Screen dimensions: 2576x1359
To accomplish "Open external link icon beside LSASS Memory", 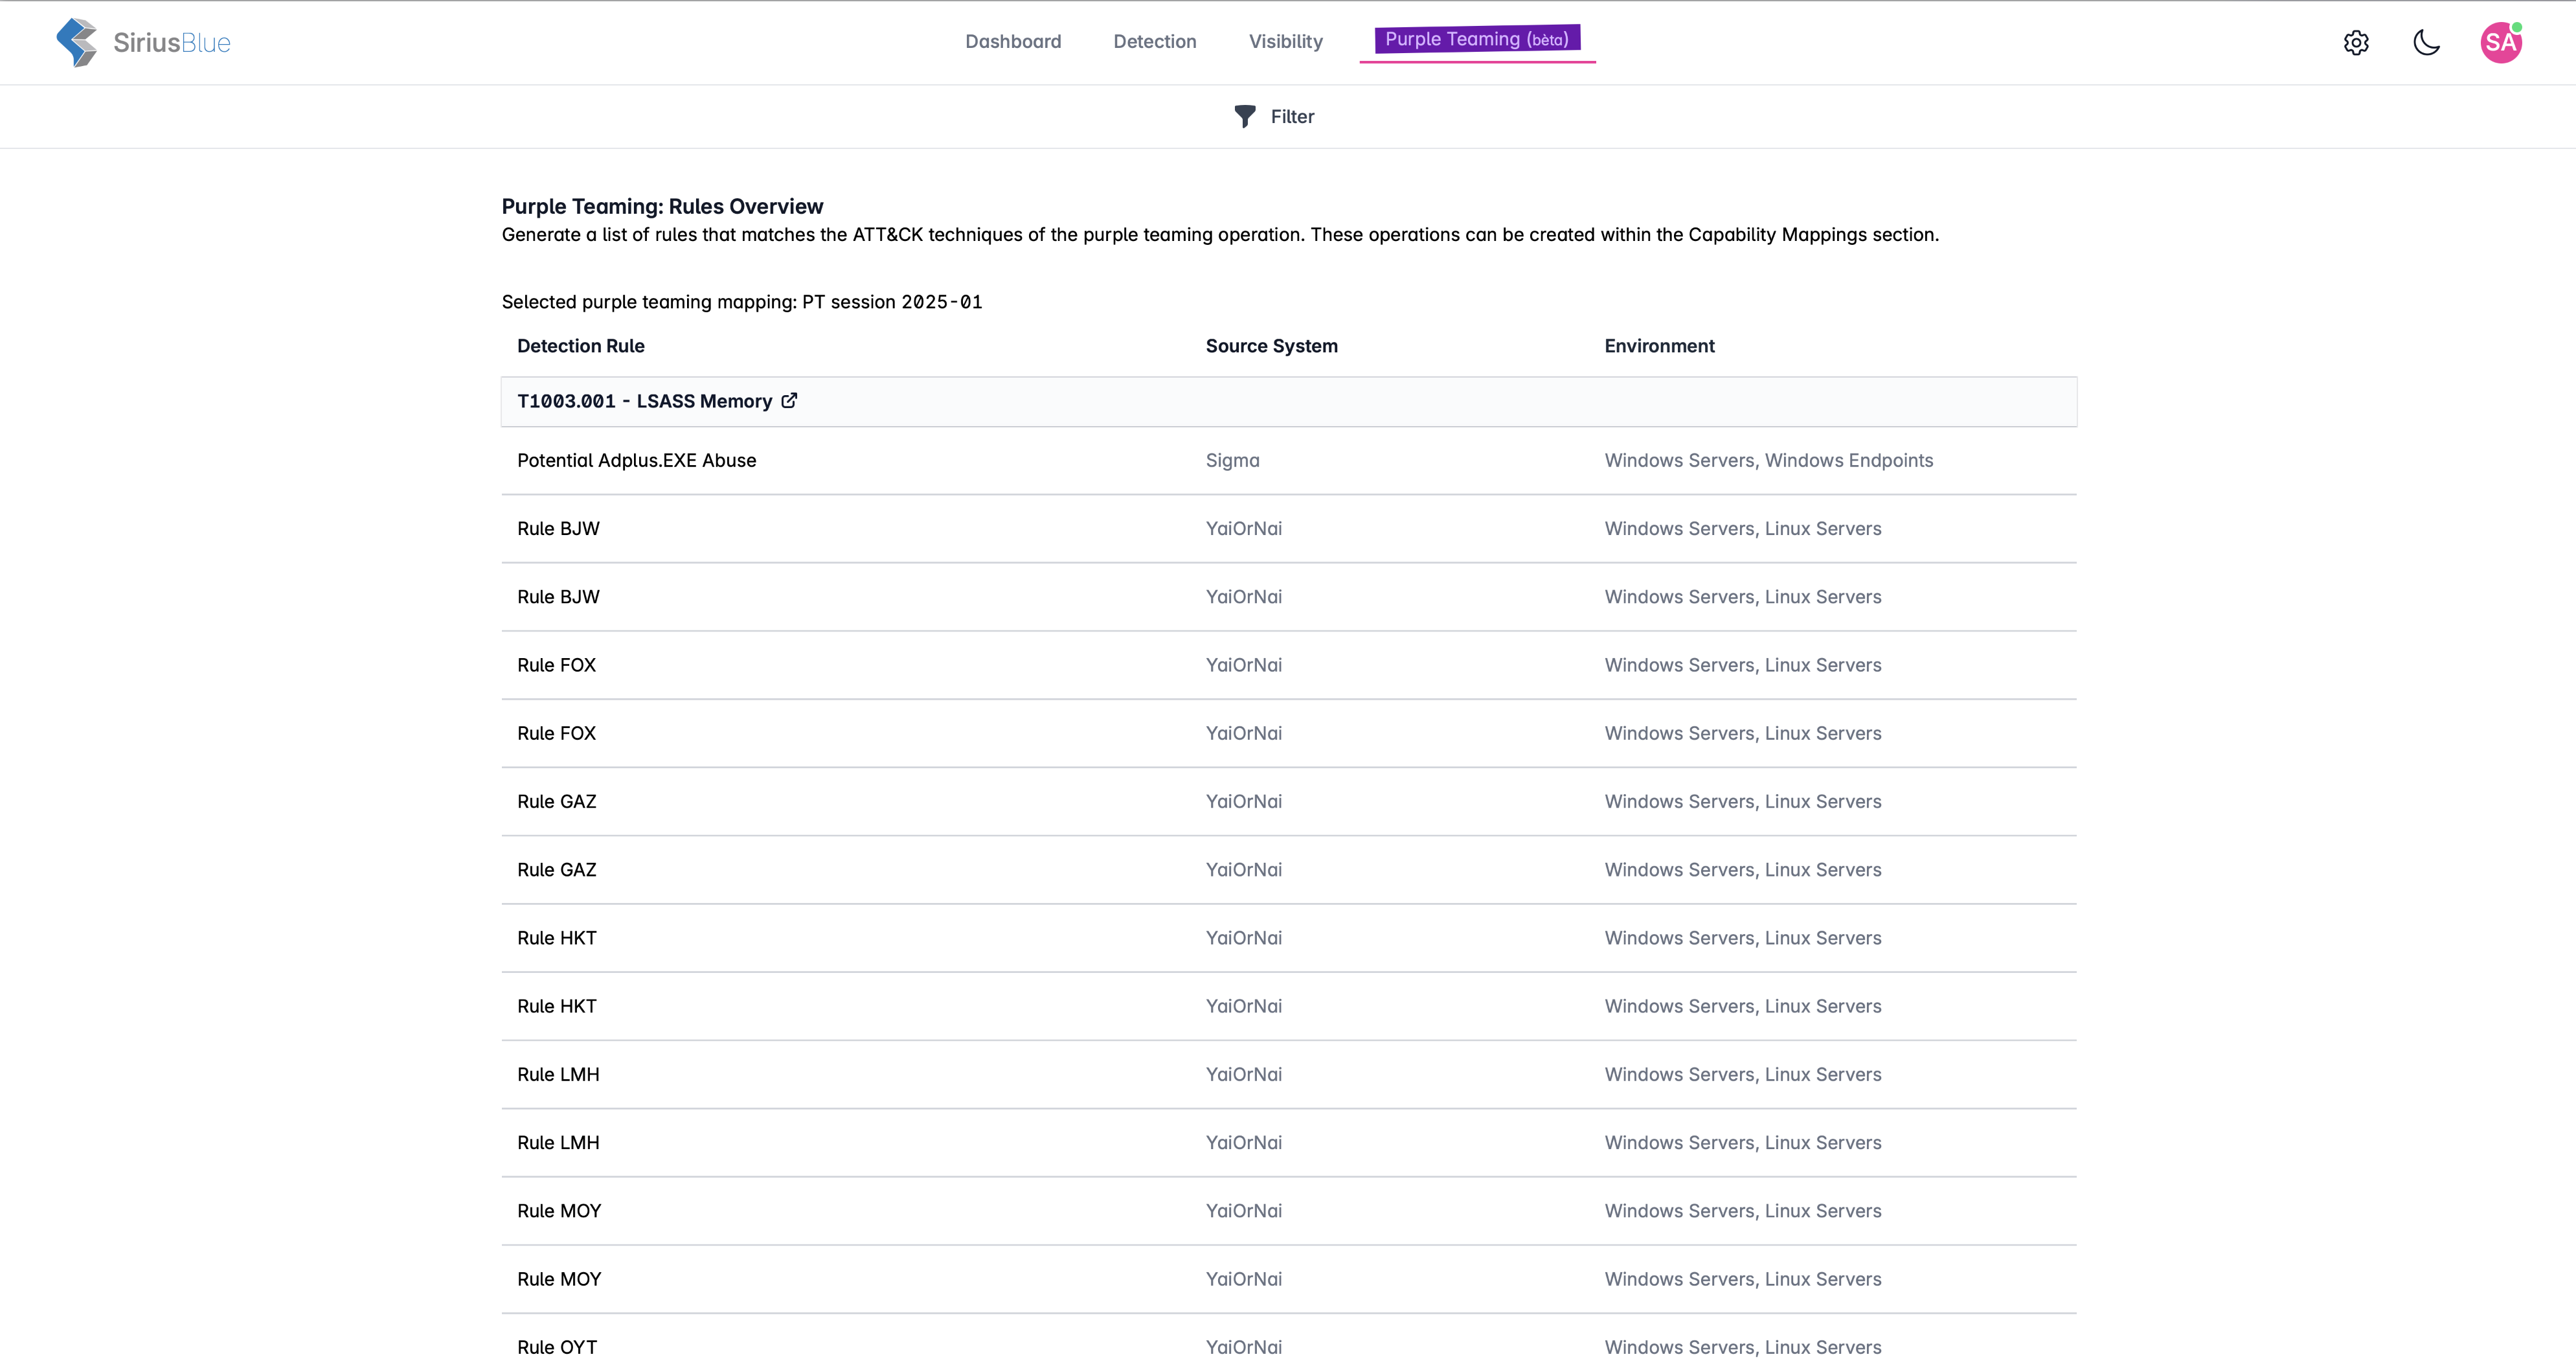I will (x=789, y=401).
